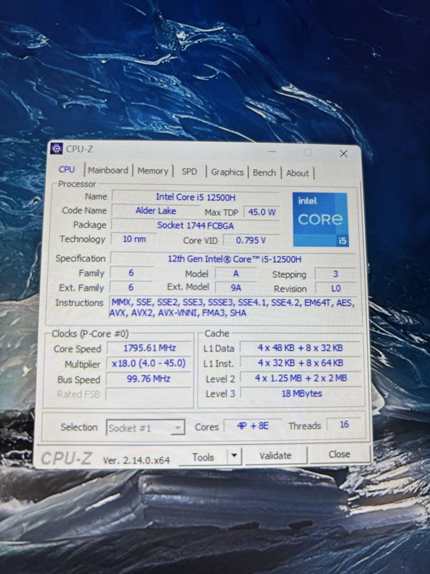The image size is (430, 574).
Task: Open the About tab
Action: pyautogui.click(x=297, y=173)
